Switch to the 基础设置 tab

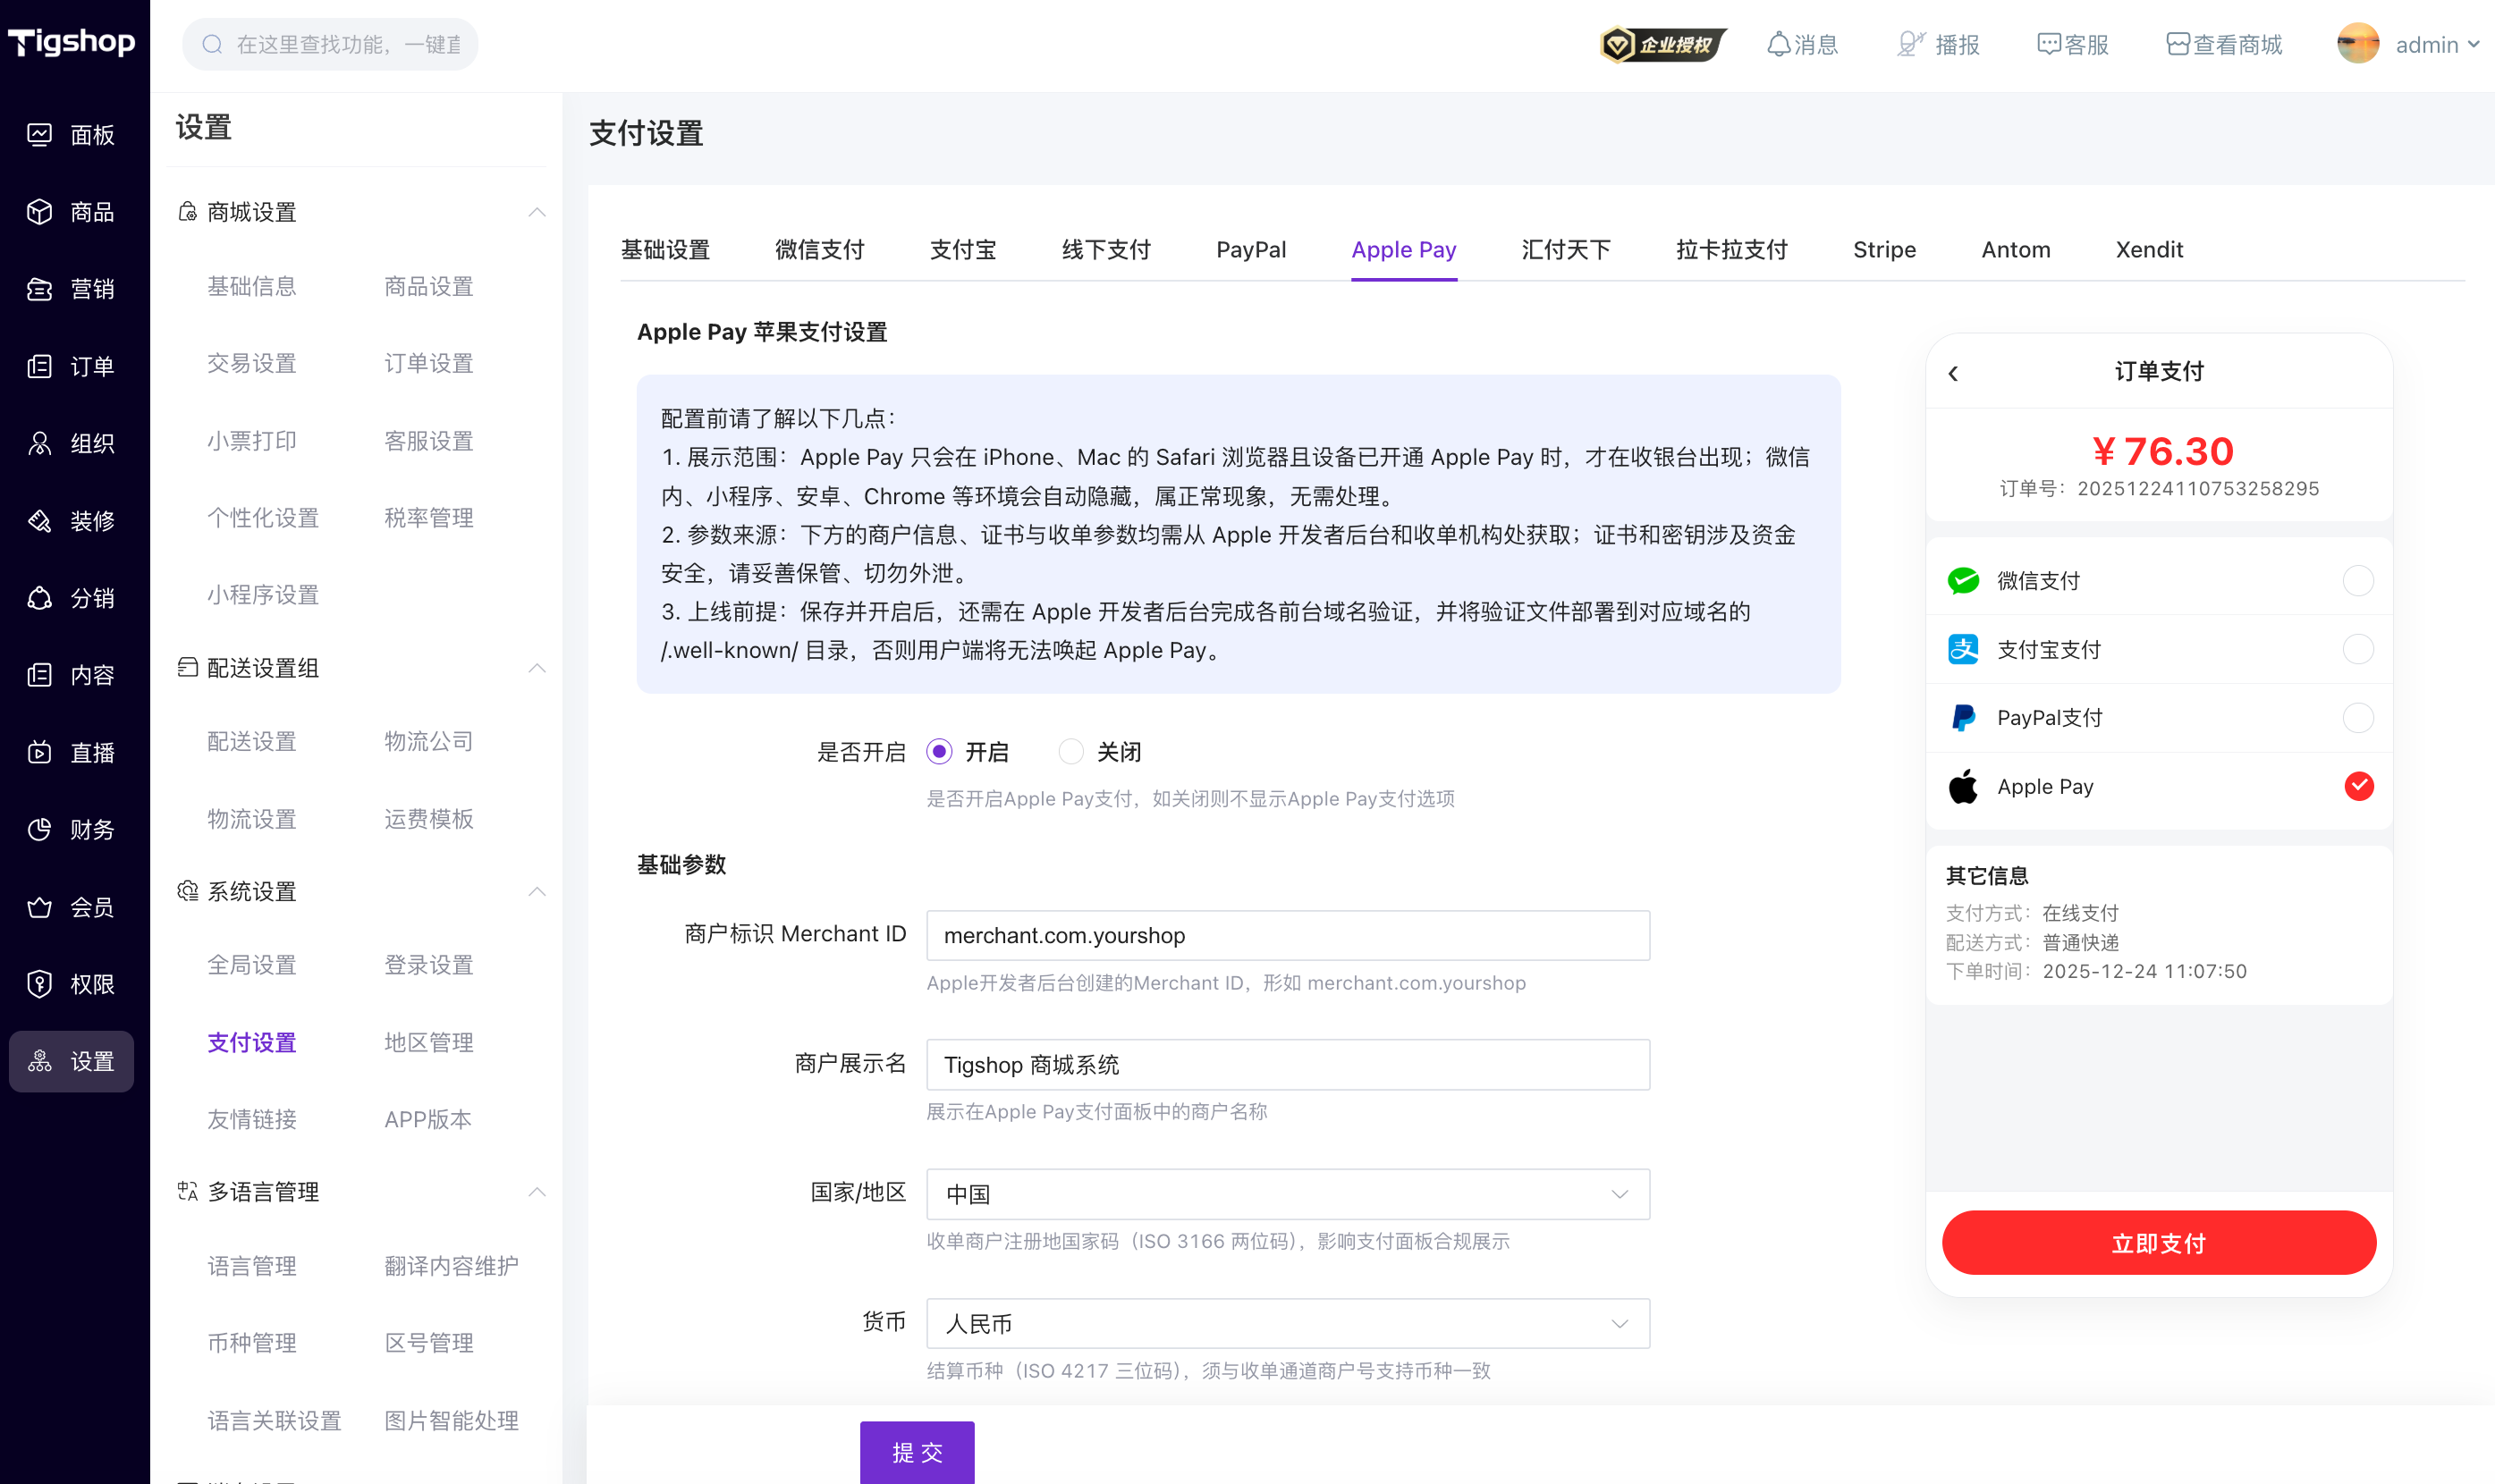[665, 249]
